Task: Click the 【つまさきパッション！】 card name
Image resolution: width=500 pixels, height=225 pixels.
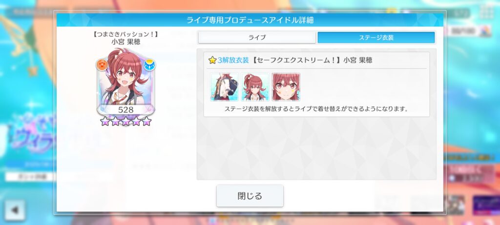Action: [125, 34]
